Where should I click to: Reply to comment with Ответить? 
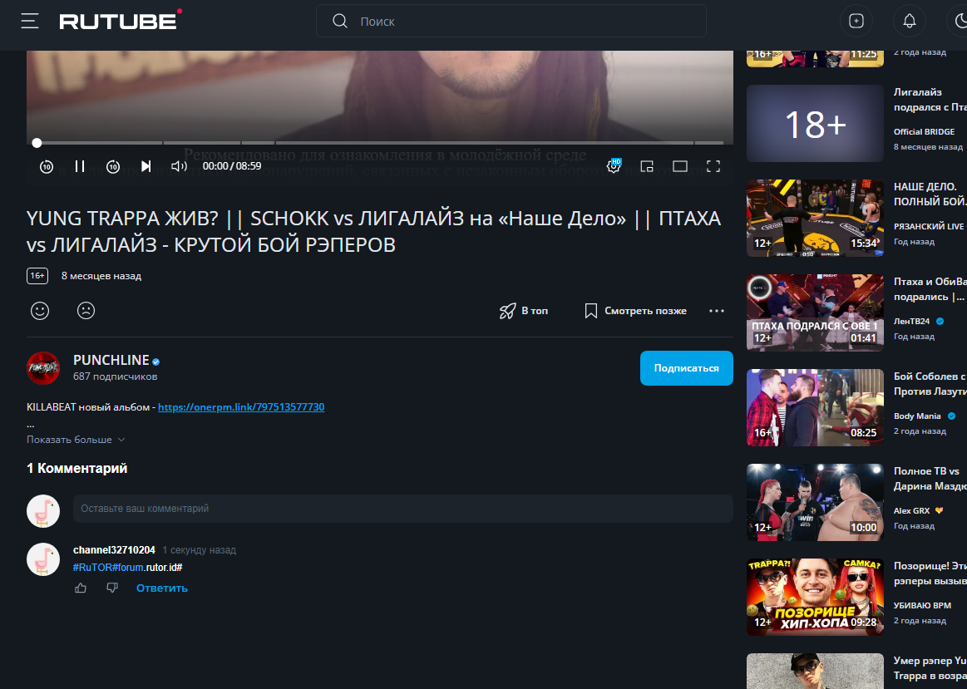pyautogui.click(x=161, y=588)
